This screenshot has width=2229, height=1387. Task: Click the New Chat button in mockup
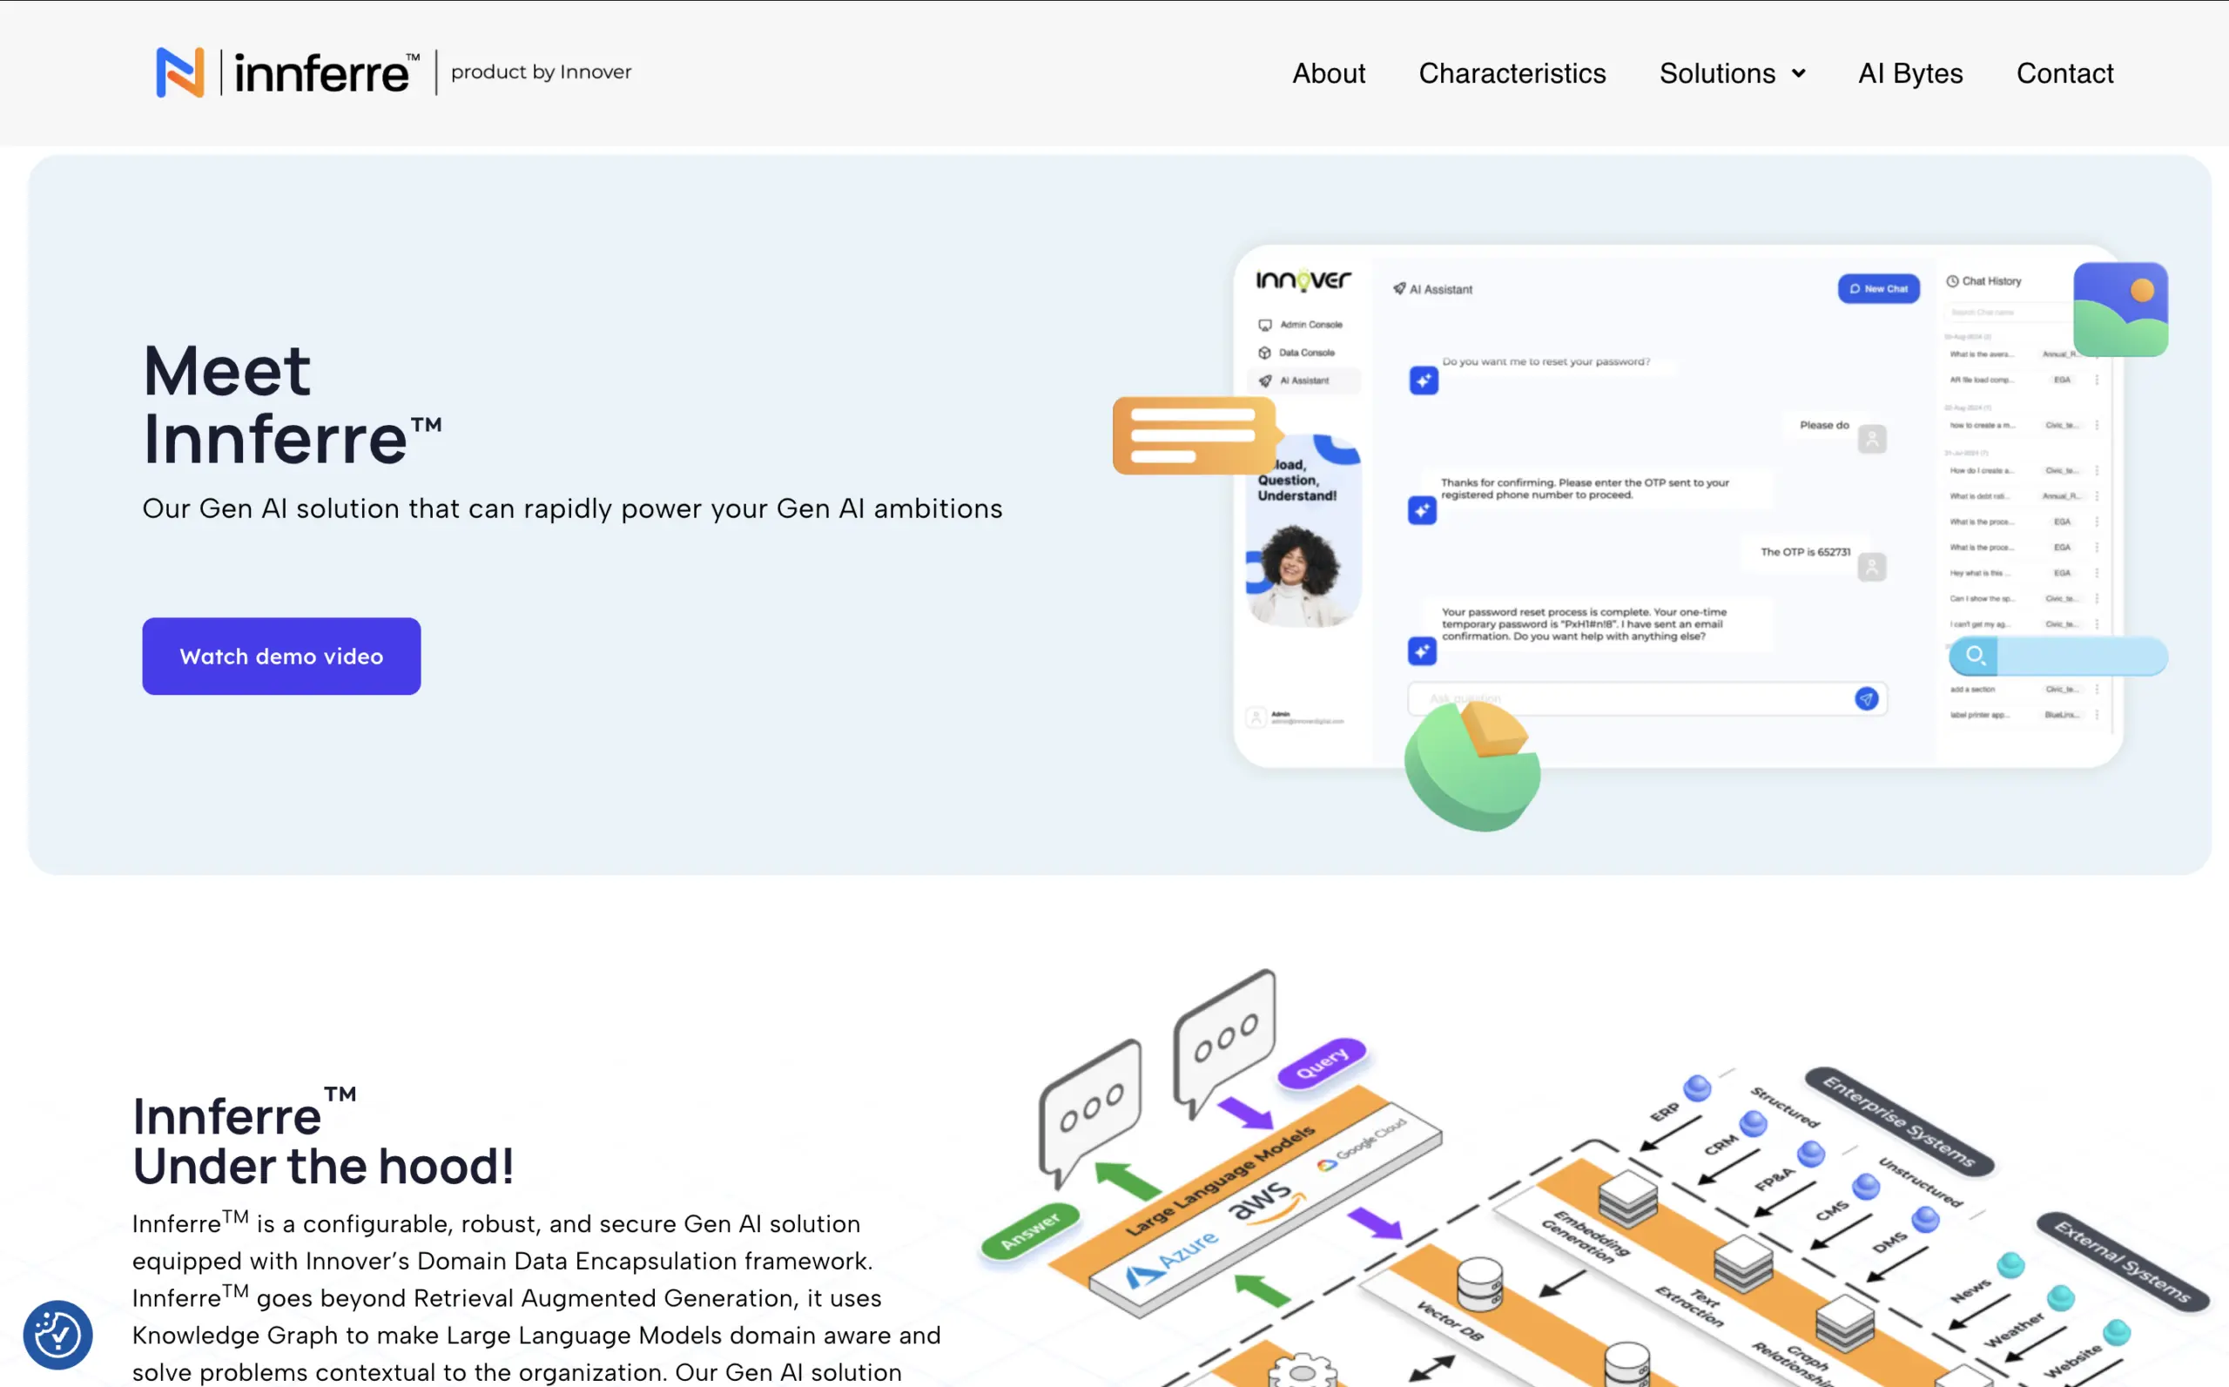pos(1879,288)
